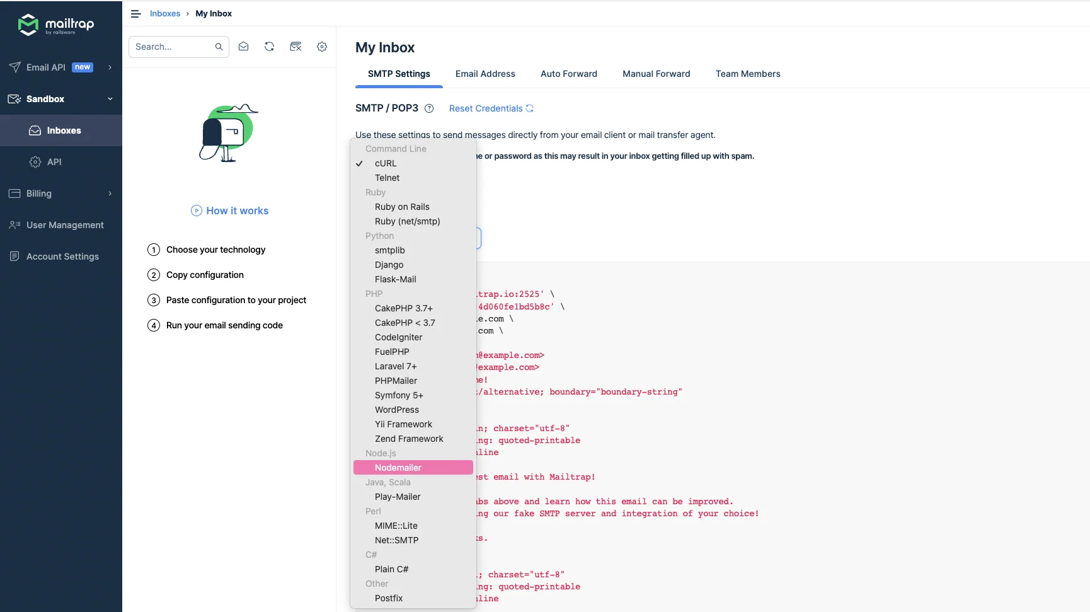Collapse the Sandbox section

(110, 99)
